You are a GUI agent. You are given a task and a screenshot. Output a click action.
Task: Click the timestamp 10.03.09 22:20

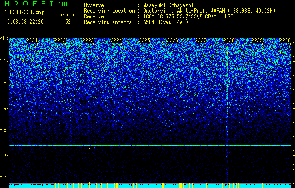(x=24, y=22)
